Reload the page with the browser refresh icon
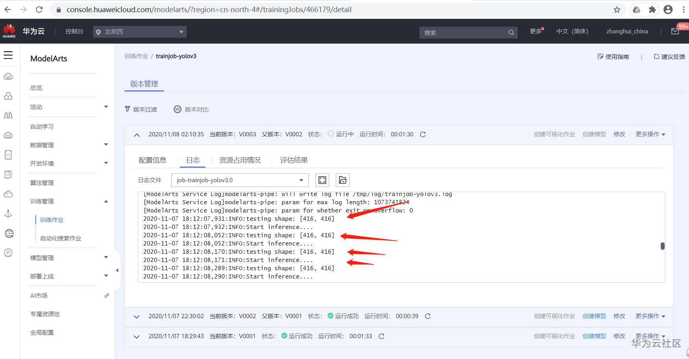 click(x=39, y=9)
